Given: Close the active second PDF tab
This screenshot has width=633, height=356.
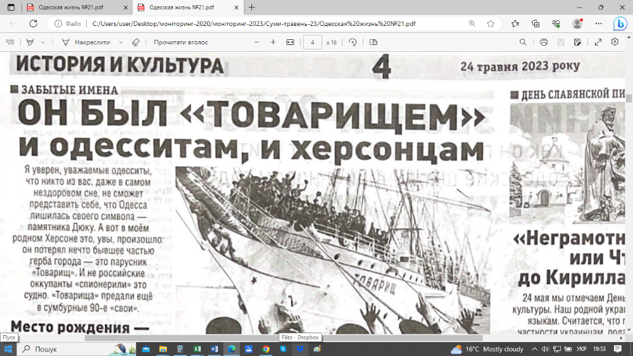Looking at the screenshot, I should click(237, 7).
